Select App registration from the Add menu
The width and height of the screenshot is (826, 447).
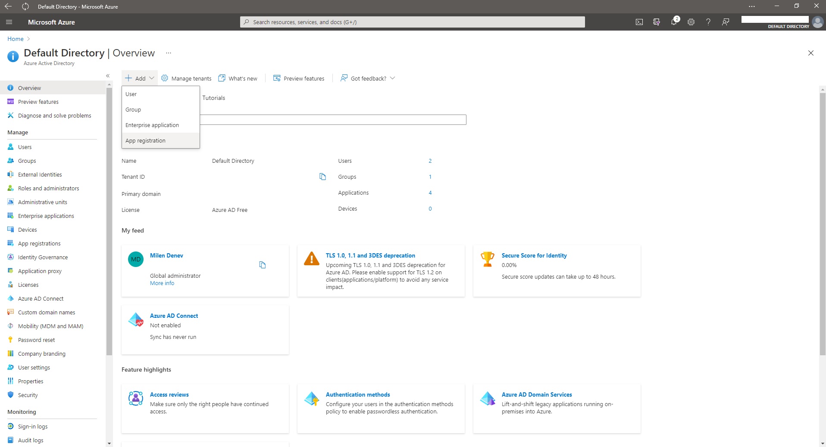click(x=145, y=140)
